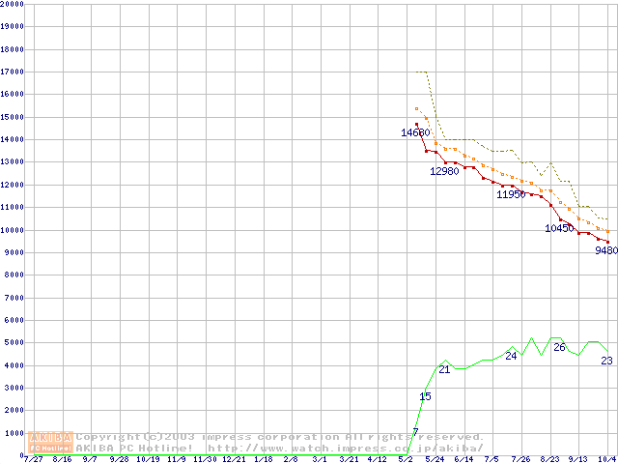Screen dimensions: 618x464
Task: Click the green line label 26
Action: point(559,346)
